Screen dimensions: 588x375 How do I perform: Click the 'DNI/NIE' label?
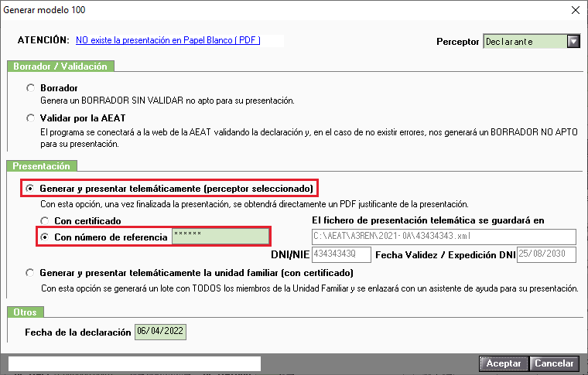click(290, 255)
